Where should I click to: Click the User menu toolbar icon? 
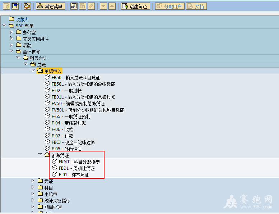coord(6,6)
